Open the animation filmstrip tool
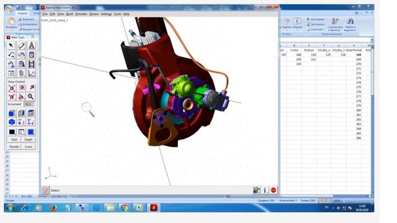Viewport: 397px width, 223px height. tap(32, 64)
